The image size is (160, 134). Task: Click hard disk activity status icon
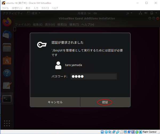[102, 132]
